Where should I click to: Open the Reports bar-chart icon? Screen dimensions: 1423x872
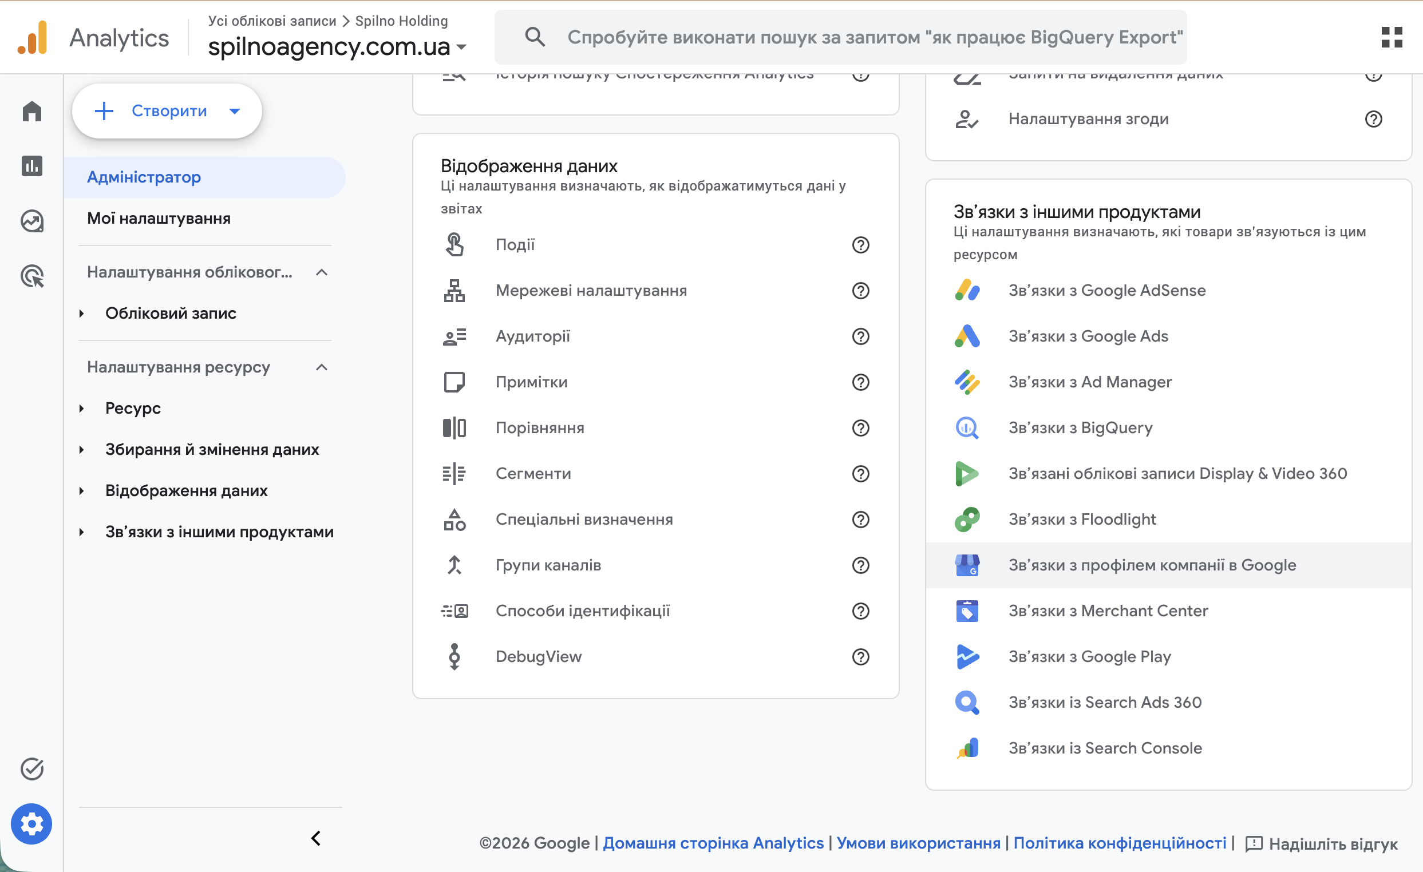click(x=31, y=165)
